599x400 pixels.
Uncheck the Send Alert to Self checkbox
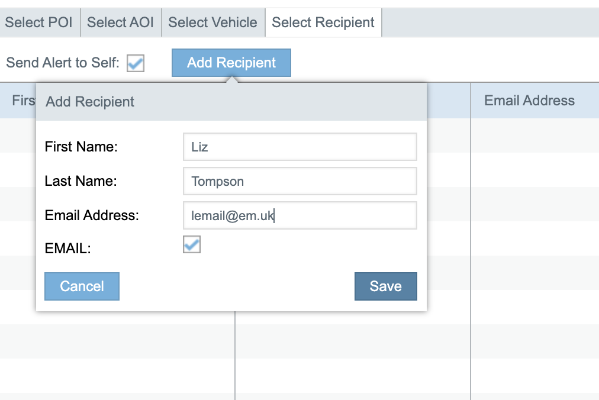coord(136,63)
